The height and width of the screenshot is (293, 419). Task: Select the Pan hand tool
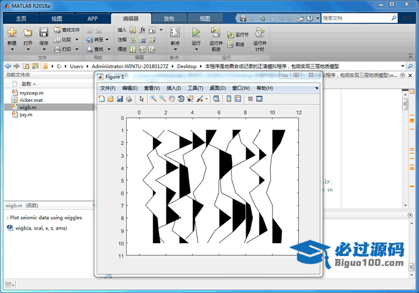pyautogui.click(x=172, y=99)
